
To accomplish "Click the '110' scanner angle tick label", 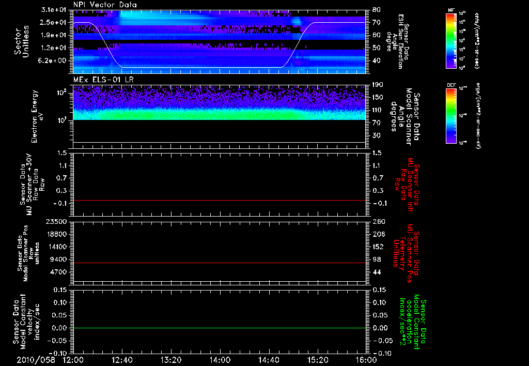I will (x=378, y=110).
